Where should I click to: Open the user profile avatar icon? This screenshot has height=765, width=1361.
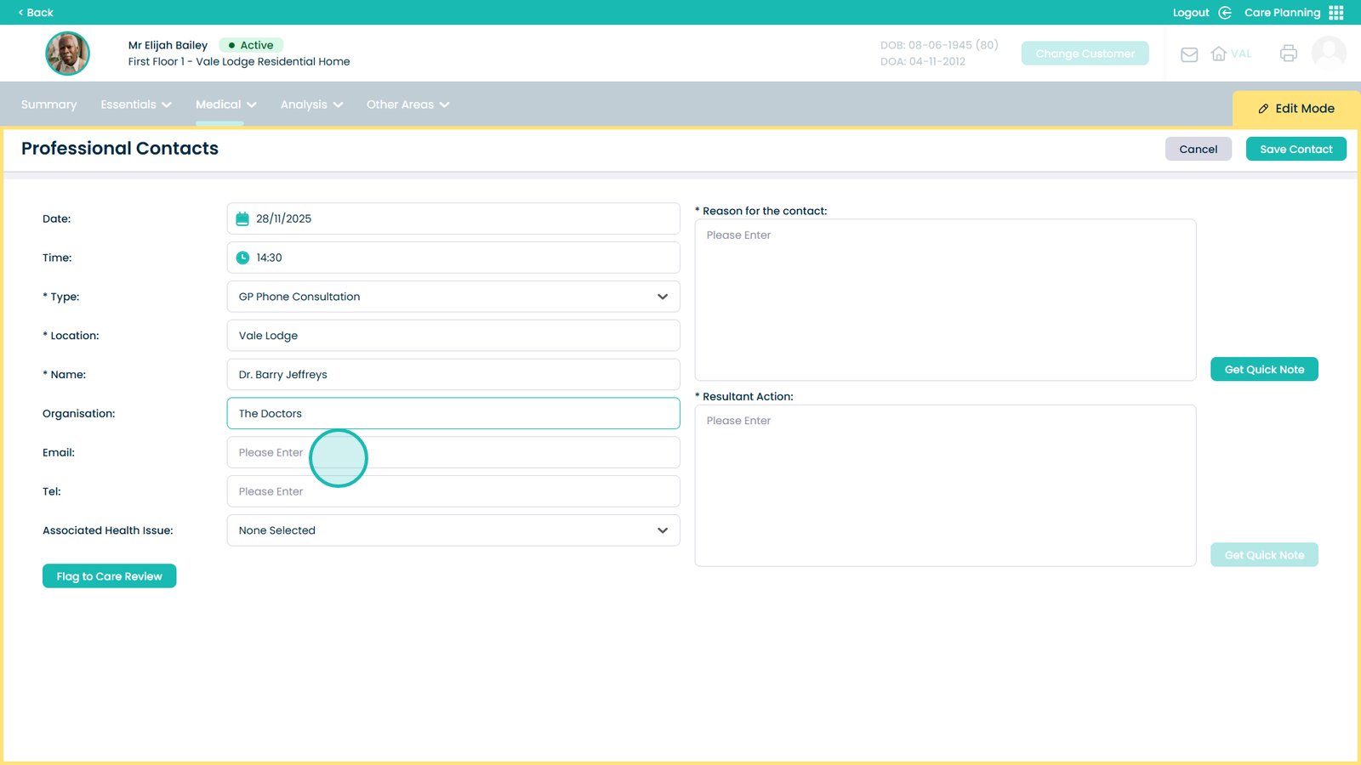pyautogui.click(x=1329, y=54)
